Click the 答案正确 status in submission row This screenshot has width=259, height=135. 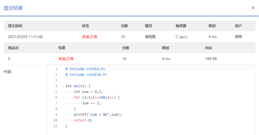pos(89,37)
